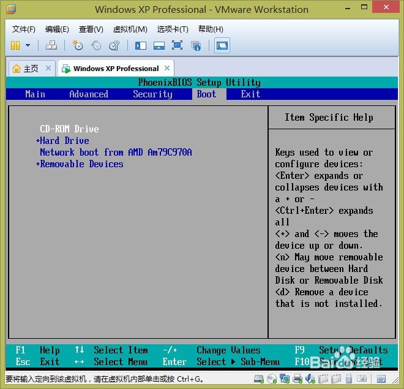This screenshot has width=404, height=389.
Task: Click the CD/DVD drive status icon
Action: pos(272,379)
